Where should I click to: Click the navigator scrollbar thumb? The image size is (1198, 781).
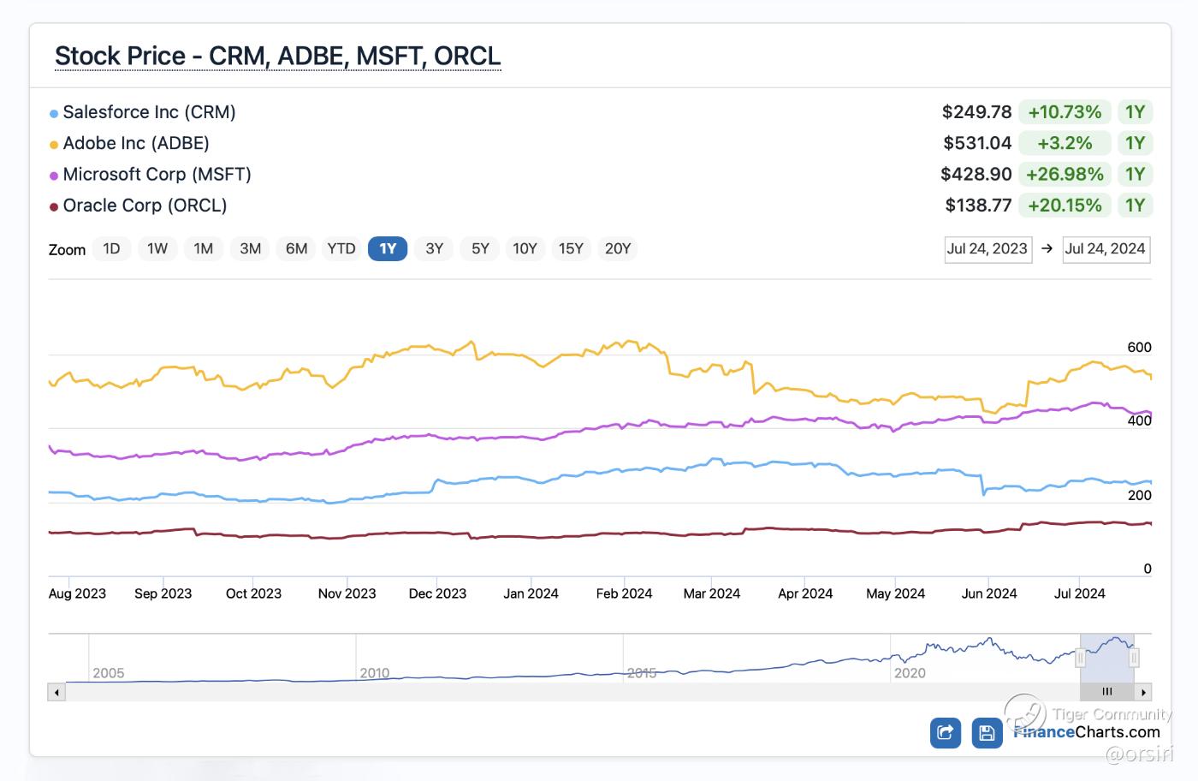tap(1107, 692)
